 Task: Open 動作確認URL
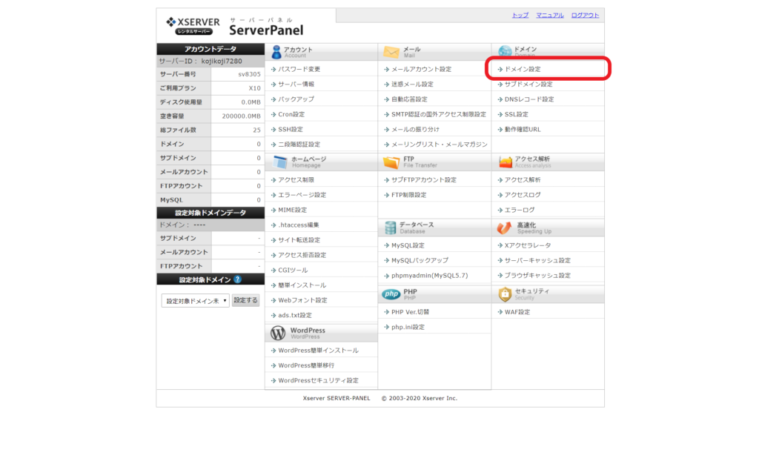click(x=523, y=129)
